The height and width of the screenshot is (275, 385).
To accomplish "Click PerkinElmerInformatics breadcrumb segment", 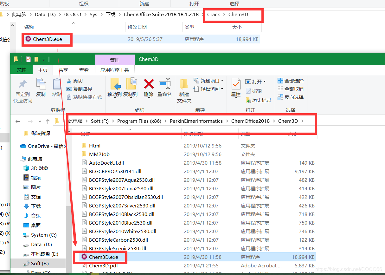I will tap(196, 121).
